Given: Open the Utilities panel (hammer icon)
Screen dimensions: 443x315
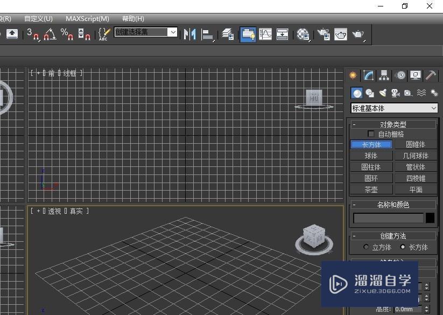Looking at the screenshot, I should (x=431, y=75).
